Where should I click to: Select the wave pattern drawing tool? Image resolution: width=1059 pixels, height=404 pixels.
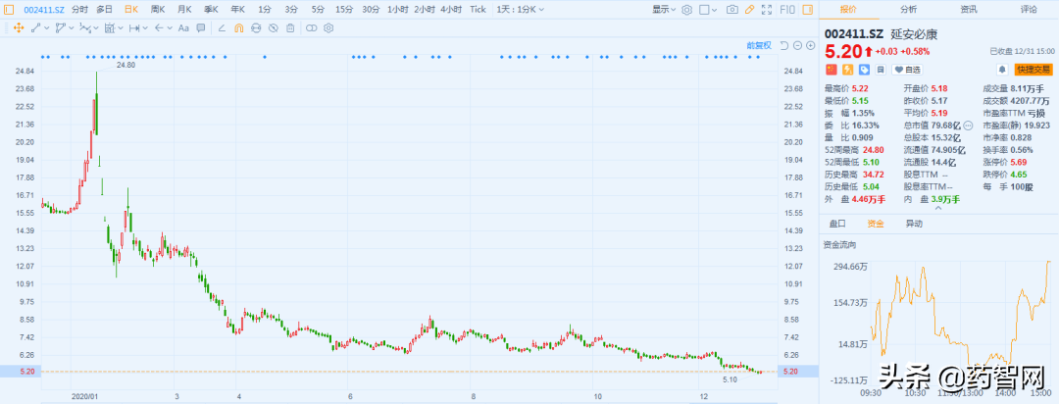coord(85,27)
